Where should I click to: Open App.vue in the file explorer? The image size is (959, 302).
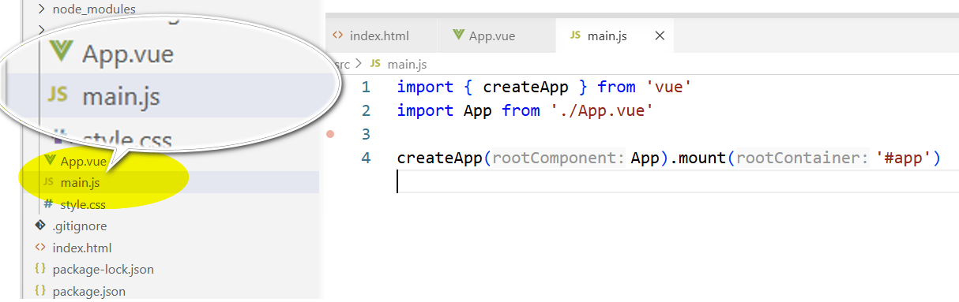tap(83, 162)
